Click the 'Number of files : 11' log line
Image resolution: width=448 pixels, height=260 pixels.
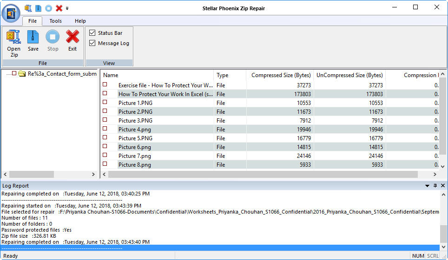pos(25,218)
